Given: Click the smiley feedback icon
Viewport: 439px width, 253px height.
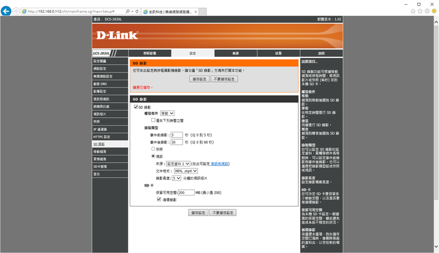Looking at the screenshot, I should 433,11.
